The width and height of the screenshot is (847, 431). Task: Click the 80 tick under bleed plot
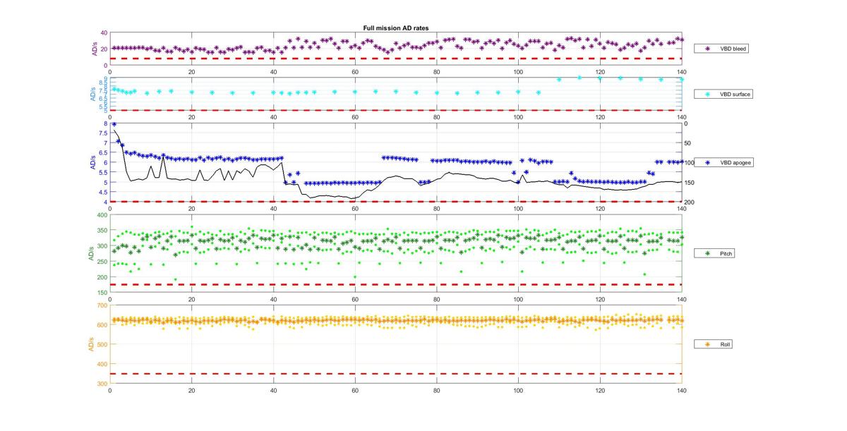pyautogui.click(x=437, y=72)
